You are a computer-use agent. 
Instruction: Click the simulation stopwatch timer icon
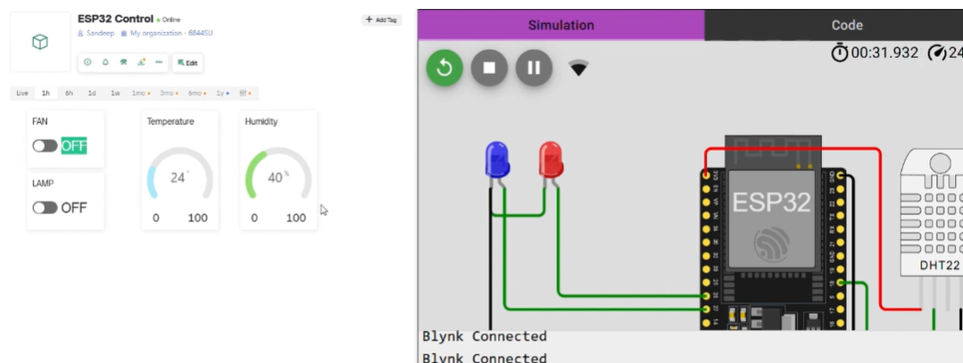pyautogui.click(x=840, y=53)
